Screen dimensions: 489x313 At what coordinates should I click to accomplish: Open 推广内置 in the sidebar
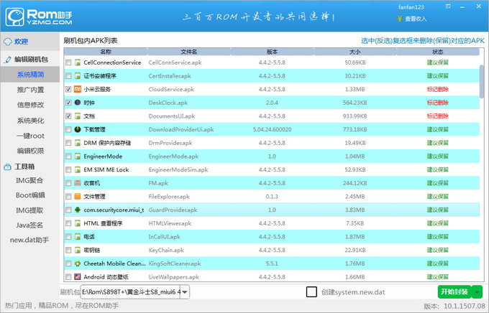(x=30, y=90)
